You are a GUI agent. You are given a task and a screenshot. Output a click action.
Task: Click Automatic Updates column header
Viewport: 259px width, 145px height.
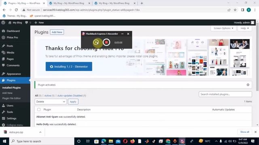(223, 110)
